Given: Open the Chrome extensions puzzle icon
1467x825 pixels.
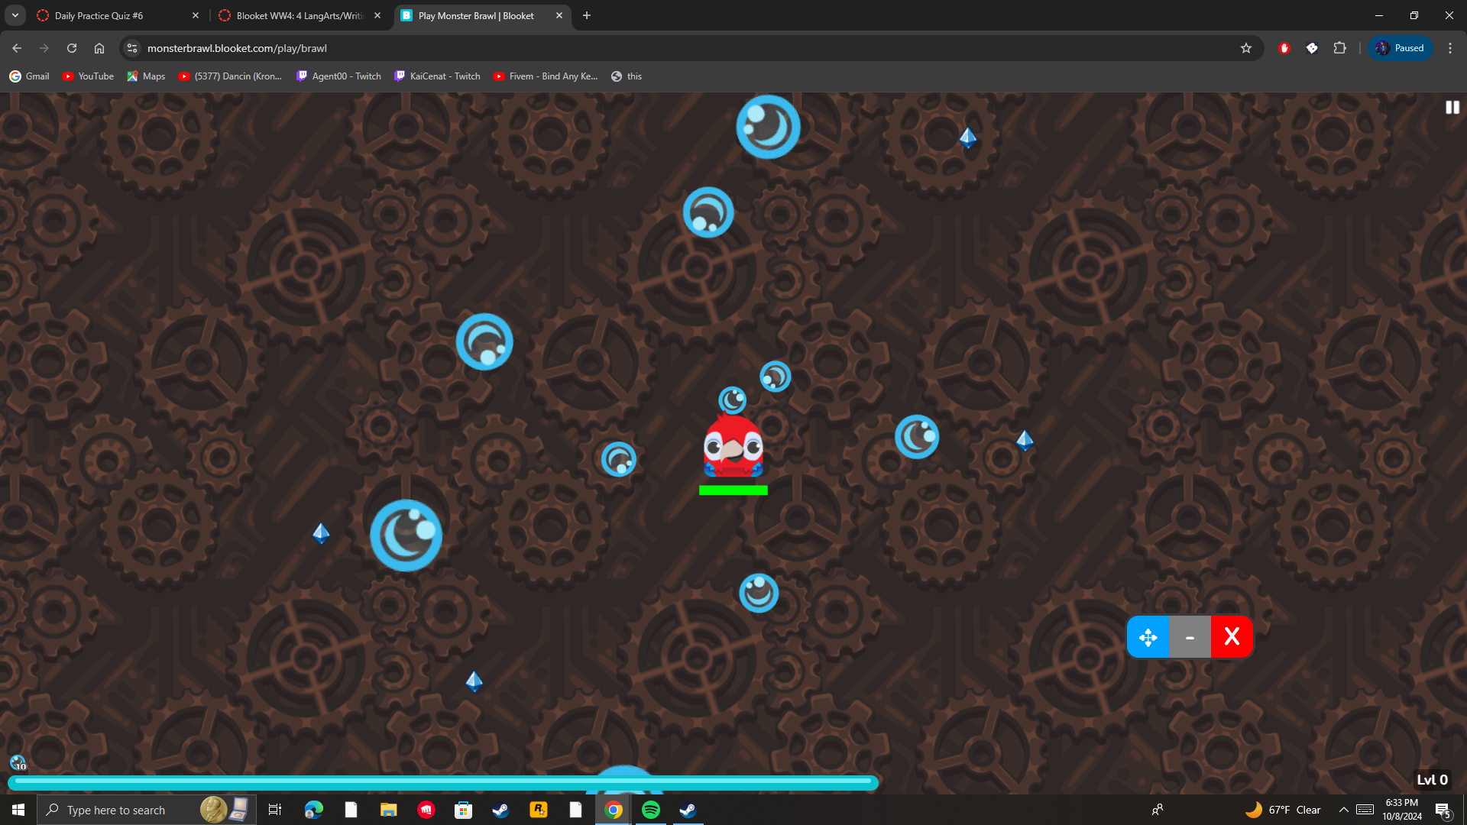Looking at the screenshot, I should (1339, 48).
